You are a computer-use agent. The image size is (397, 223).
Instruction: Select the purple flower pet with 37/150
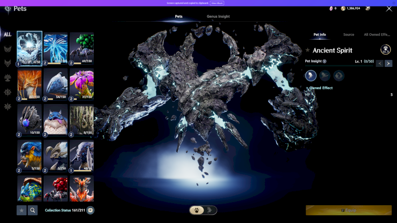tap(81, 84)
